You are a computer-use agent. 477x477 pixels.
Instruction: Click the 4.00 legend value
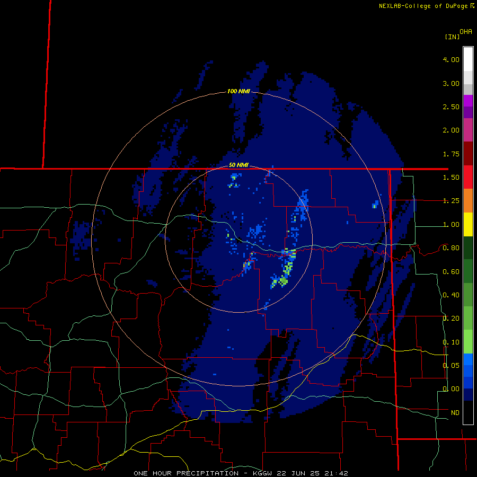click(x=451, y=59)
